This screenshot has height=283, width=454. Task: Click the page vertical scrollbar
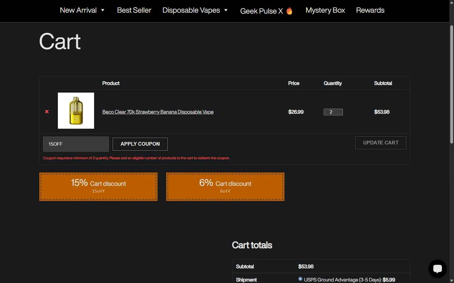(x=452, y=85)
